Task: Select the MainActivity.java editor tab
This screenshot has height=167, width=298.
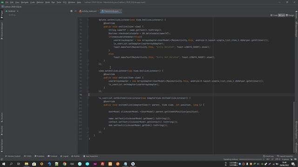Action: click(110, 11)
